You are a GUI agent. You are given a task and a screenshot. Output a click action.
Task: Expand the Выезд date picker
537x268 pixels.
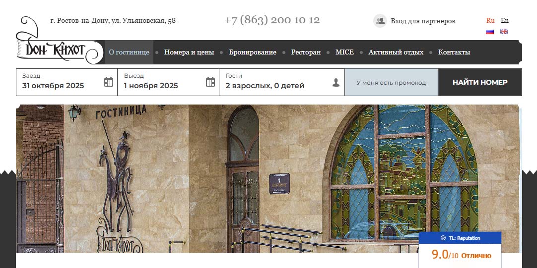161,82
